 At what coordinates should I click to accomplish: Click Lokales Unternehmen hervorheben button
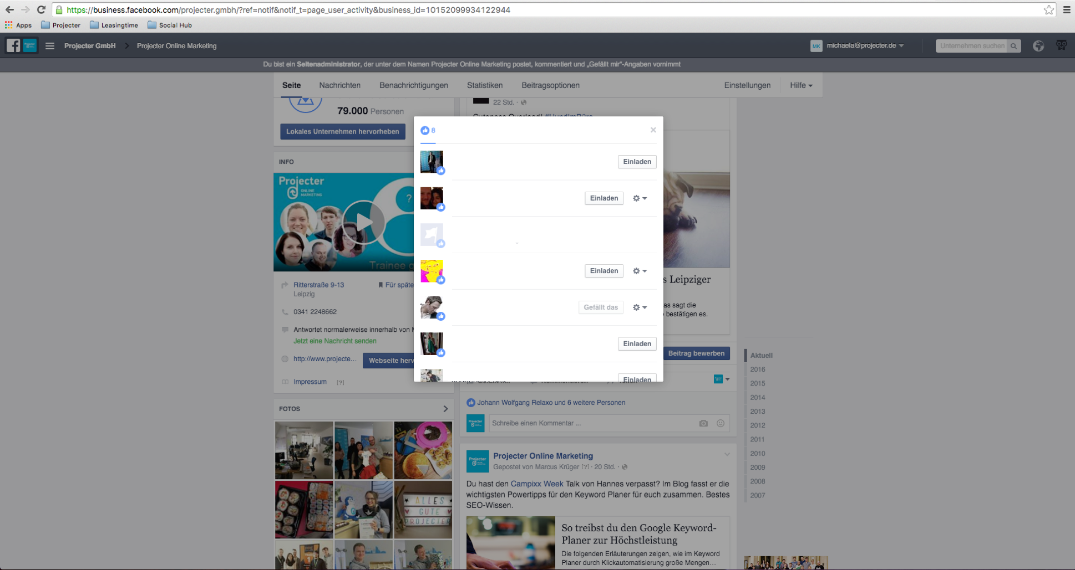pos(343,132)
